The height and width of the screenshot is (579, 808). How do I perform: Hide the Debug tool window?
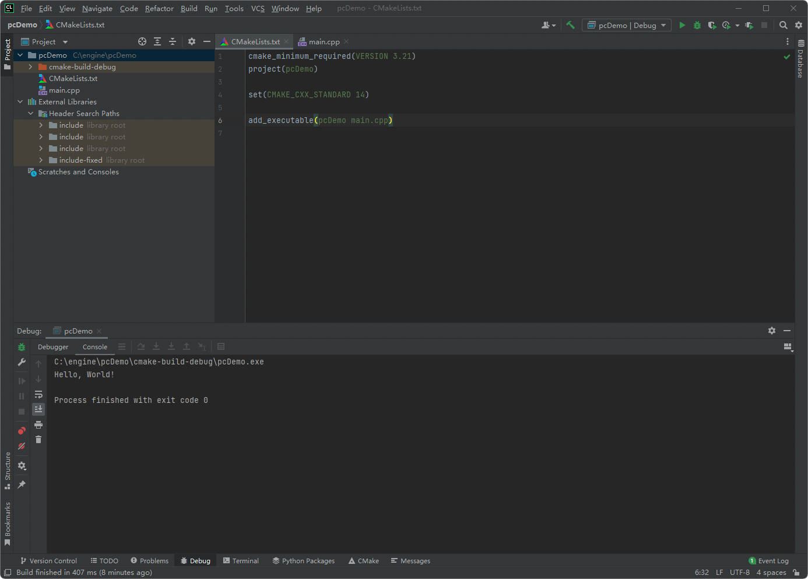787,331
